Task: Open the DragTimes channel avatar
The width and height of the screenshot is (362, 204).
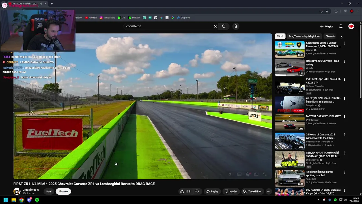Action: click(17, 191)
